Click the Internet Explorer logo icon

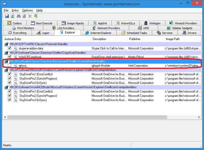click(x=87, y=33)
